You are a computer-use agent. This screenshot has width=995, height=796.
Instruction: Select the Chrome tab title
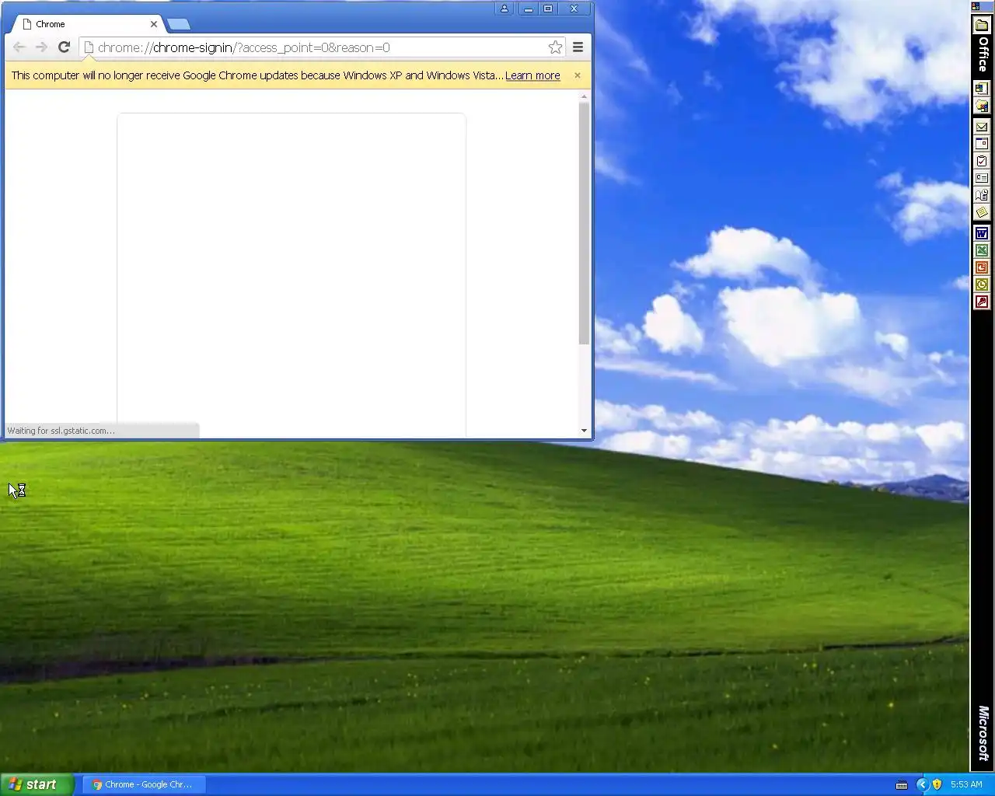[51, 24]
